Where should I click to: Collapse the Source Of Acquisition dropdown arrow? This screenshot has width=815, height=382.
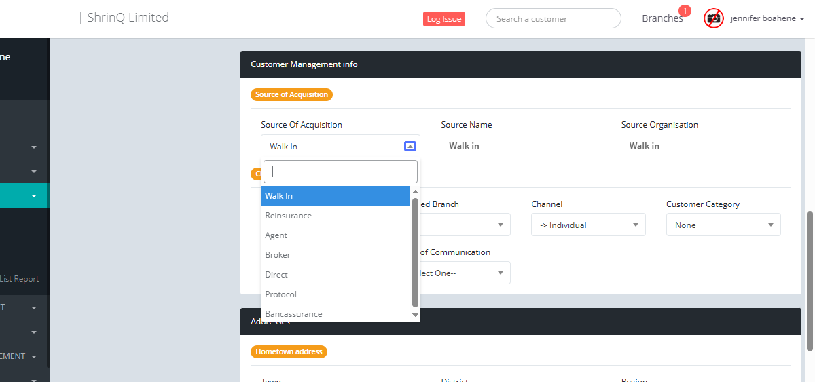[410, 146]
